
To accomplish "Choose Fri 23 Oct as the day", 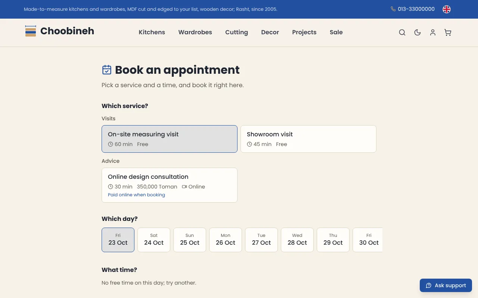I will pyautogui.click(x=118, y=240).
